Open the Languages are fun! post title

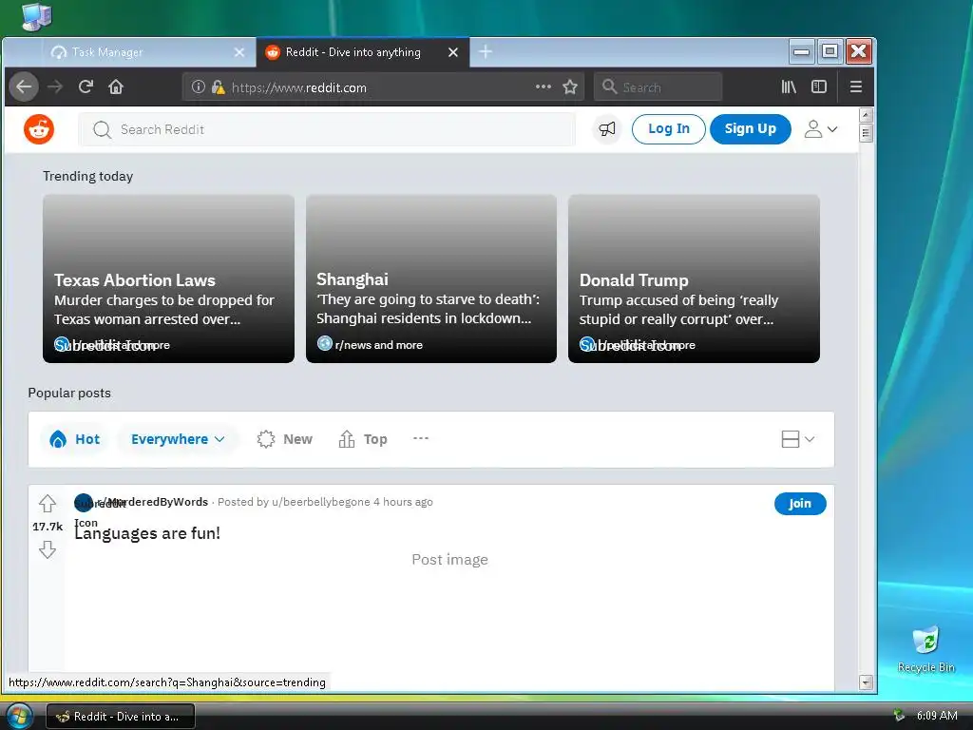tap(147, 533)
